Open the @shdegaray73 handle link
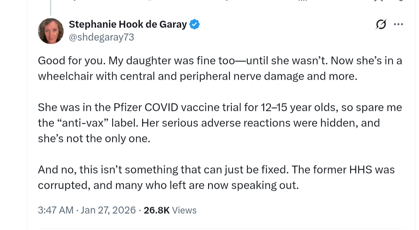419x230 pixels. (x=101, y=37)
